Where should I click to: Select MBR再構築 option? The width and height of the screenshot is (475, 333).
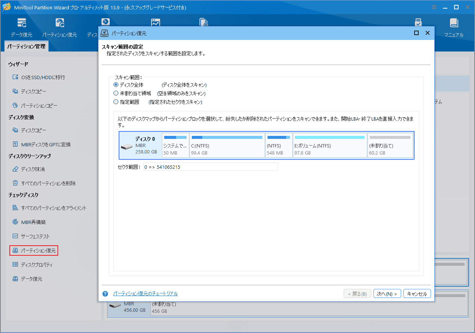click(29, 222)
